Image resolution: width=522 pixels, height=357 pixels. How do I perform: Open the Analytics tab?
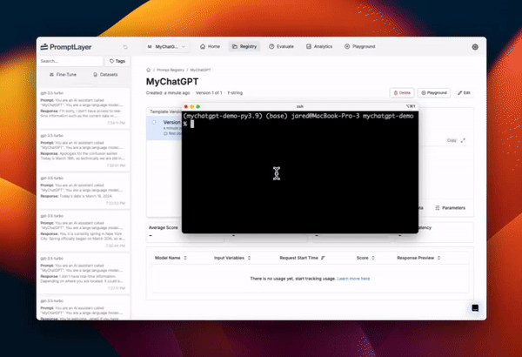click(x=319, y=46)
